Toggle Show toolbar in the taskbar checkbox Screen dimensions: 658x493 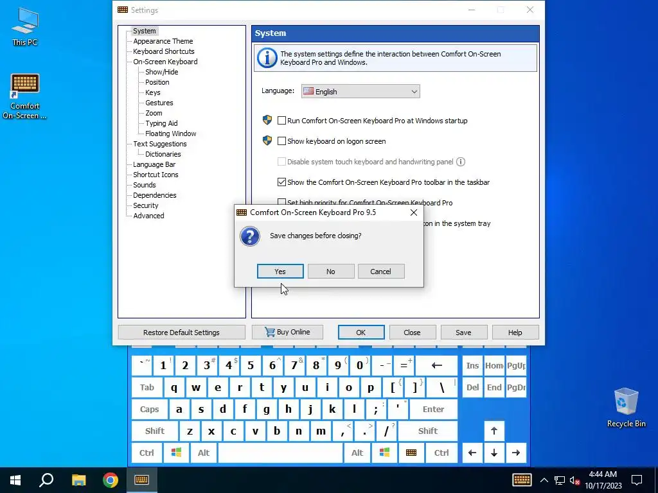pyautogui.click(x=281, y=182)
